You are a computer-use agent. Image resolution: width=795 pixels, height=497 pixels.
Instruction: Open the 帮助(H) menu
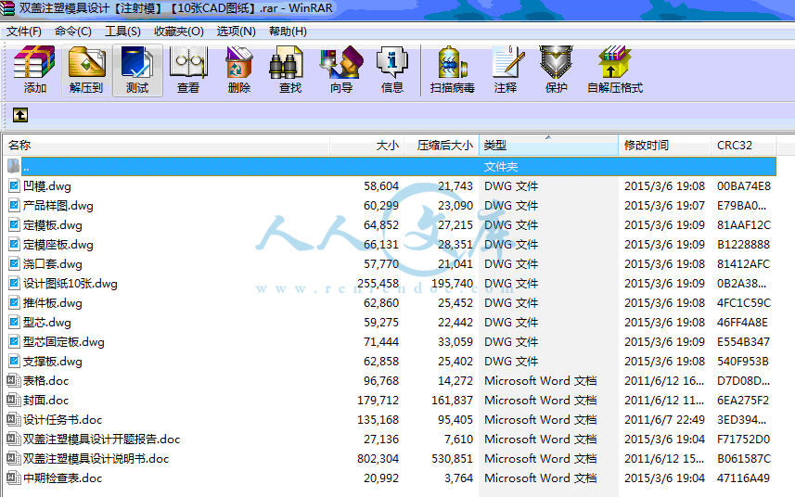[x=288, y=32]
